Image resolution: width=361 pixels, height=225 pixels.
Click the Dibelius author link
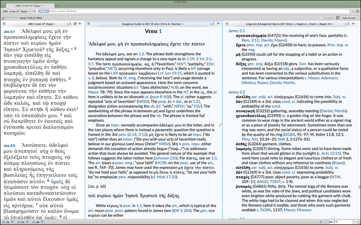248,83
